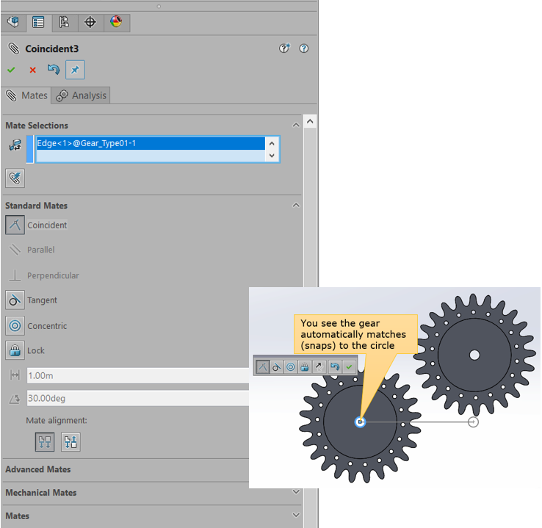Switch to the Mates tab
The width and height of the screenshot is (542, 528).
coord(26,95)
